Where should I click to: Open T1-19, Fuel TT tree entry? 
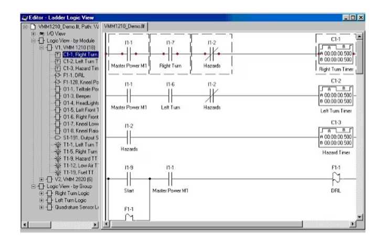79,172
